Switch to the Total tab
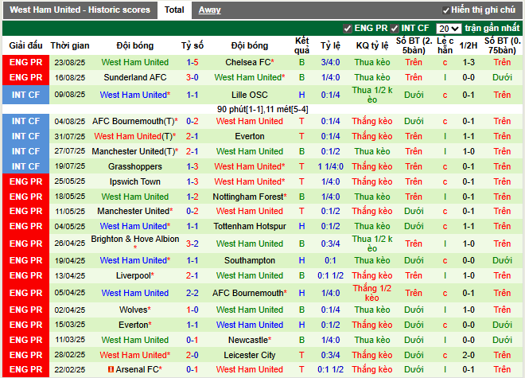 pos(174,10)
